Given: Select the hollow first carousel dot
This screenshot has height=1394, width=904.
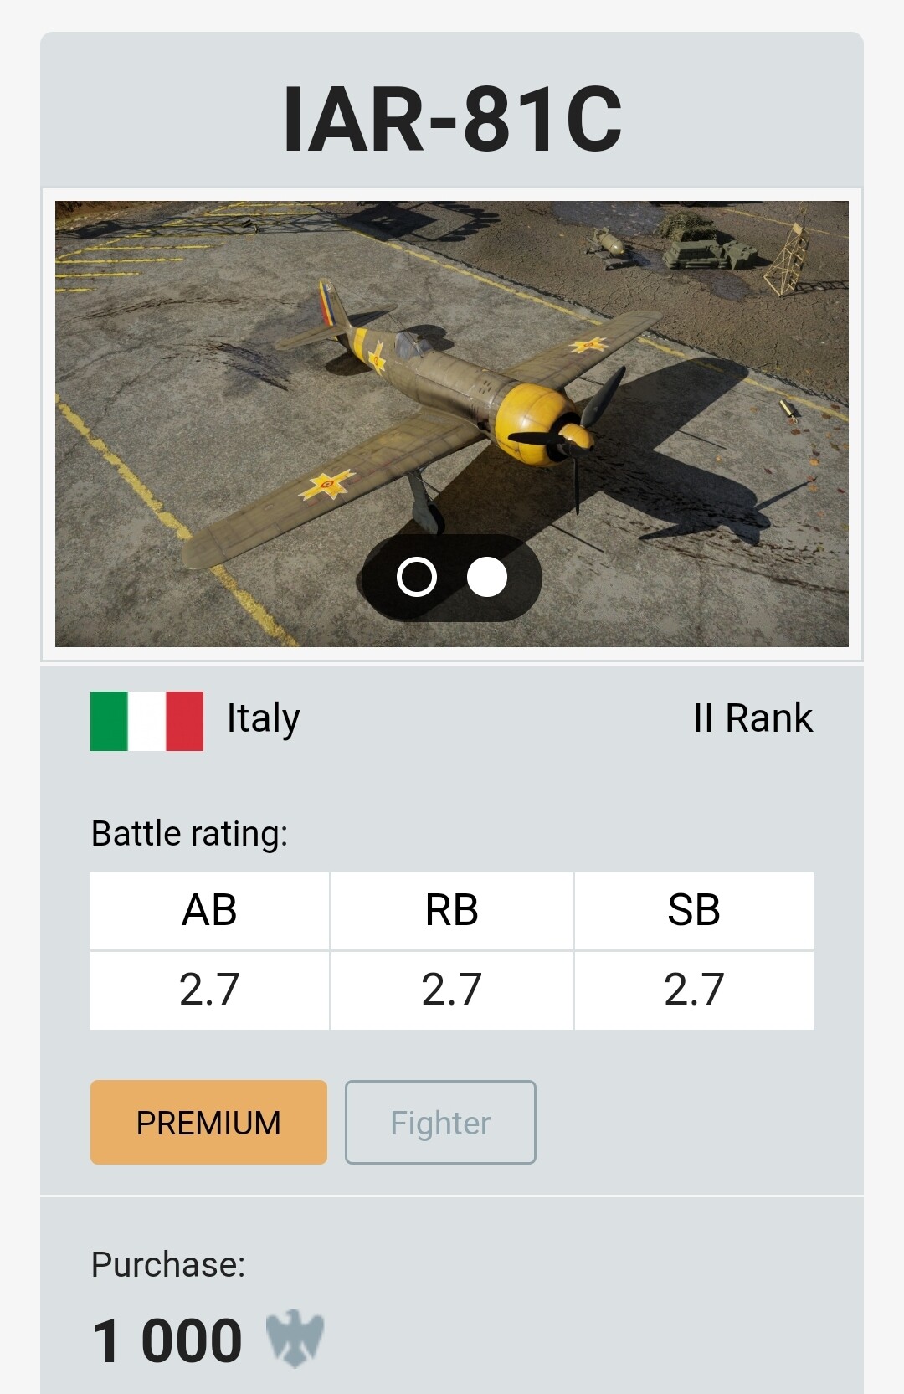Looking at the screenshot, I should 417,577.
